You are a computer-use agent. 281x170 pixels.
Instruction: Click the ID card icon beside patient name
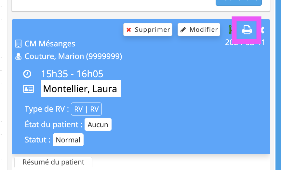(x=29, y=89)
